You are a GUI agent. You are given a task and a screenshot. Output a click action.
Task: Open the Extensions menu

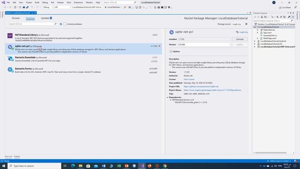pyautogui.click(x=78, y=2)
